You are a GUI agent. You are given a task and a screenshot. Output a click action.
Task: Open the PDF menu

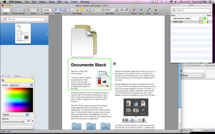pyautogui.click(x=59, y=2)
